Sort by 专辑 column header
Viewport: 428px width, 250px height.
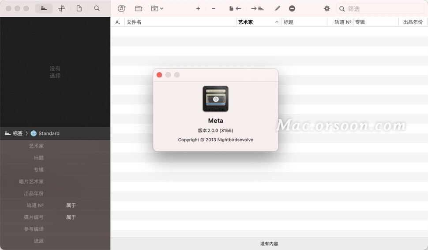pos(376,22)
